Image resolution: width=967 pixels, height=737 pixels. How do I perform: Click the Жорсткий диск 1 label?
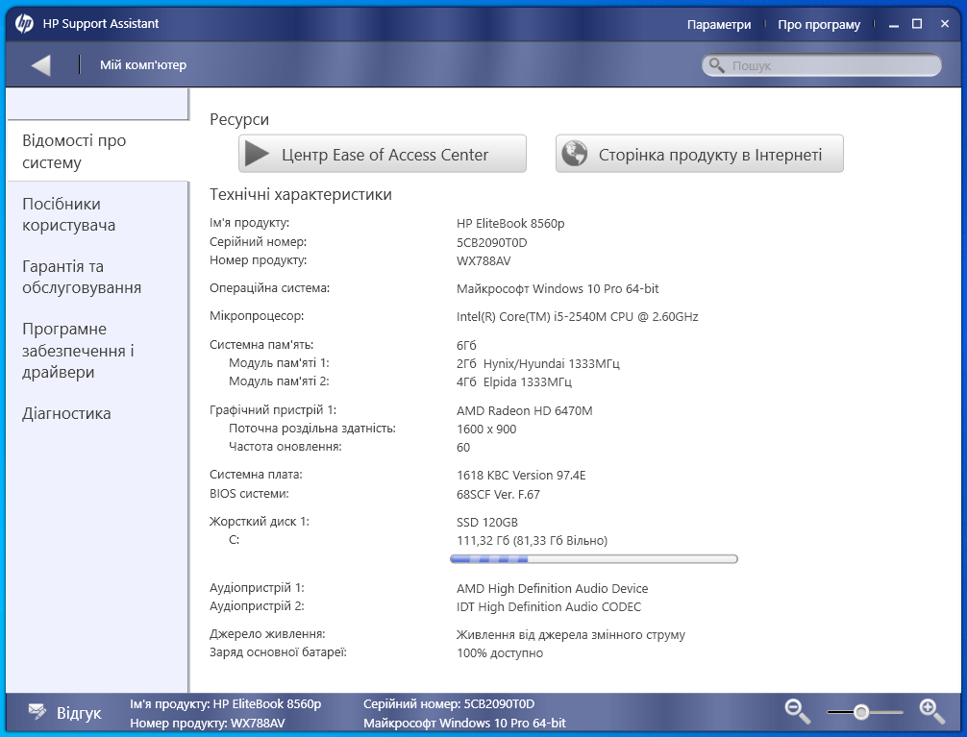point(260,522)
